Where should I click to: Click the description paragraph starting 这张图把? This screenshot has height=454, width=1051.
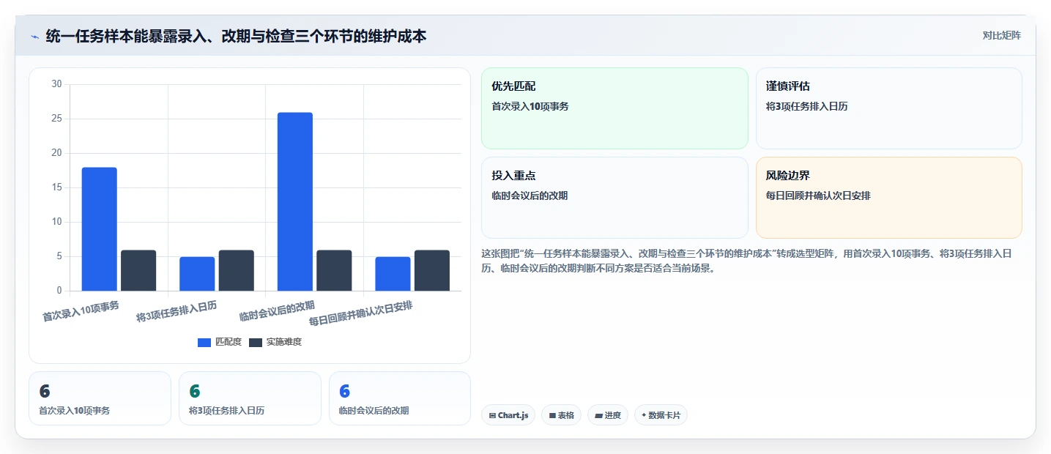point(747,261)
